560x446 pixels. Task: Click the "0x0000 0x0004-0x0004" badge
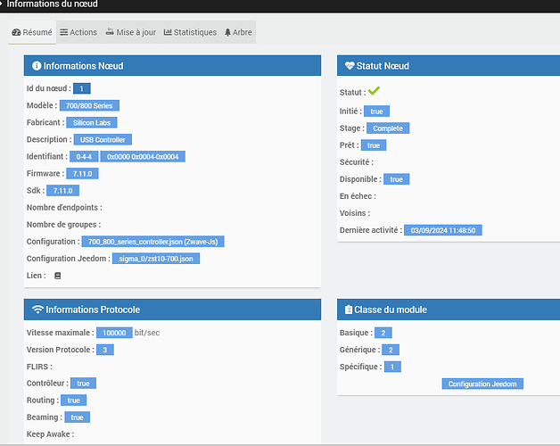coord(143,156)
